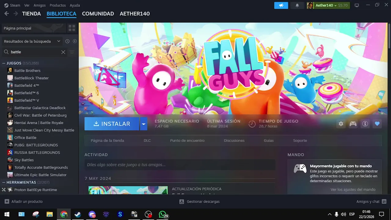
Task: Open the notifications bell
Action: pyautogui.click(x=297, y=5)
